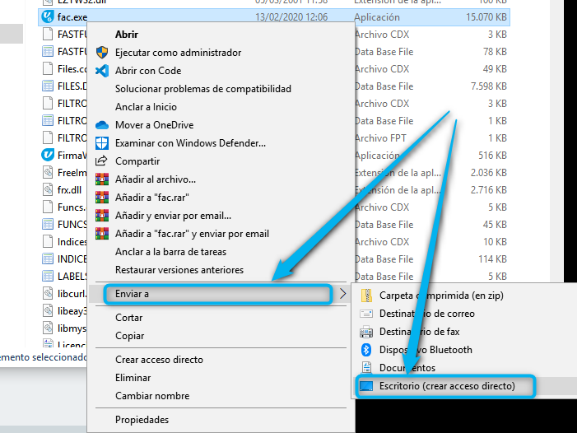Click the FirmaV application icon in file list

coord(48,156)
